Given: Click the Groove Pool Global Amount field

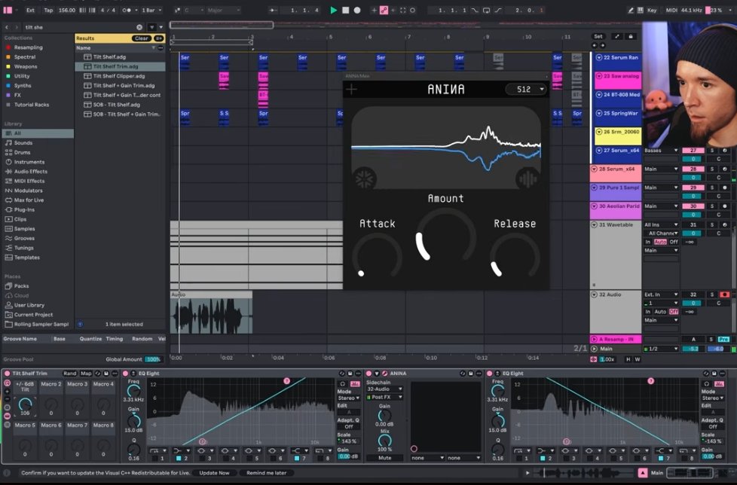Looking at the screenshot, I should click(152, 359).
